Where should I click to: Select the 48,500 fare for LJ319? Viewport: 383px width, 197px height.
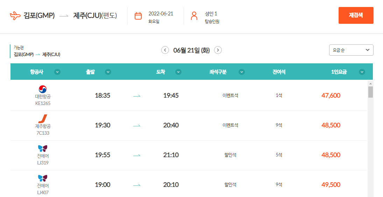point(331,155)
